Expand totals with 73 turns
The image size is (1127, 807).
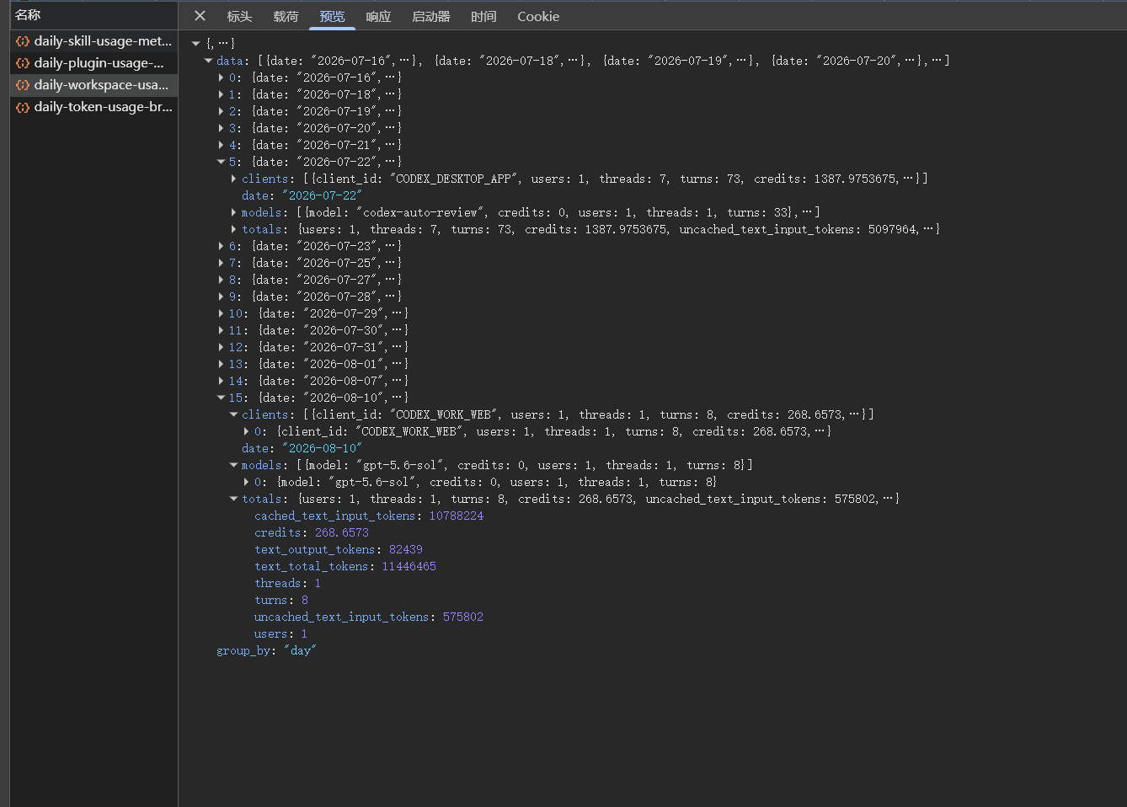[x=234, y=229]
